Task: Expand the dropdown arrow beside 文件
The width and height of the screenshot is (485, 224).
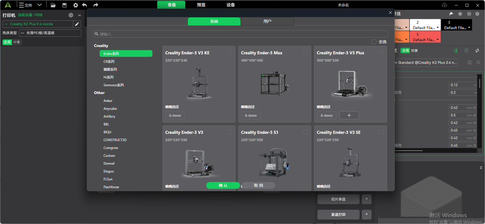Action: coord(39,5)
